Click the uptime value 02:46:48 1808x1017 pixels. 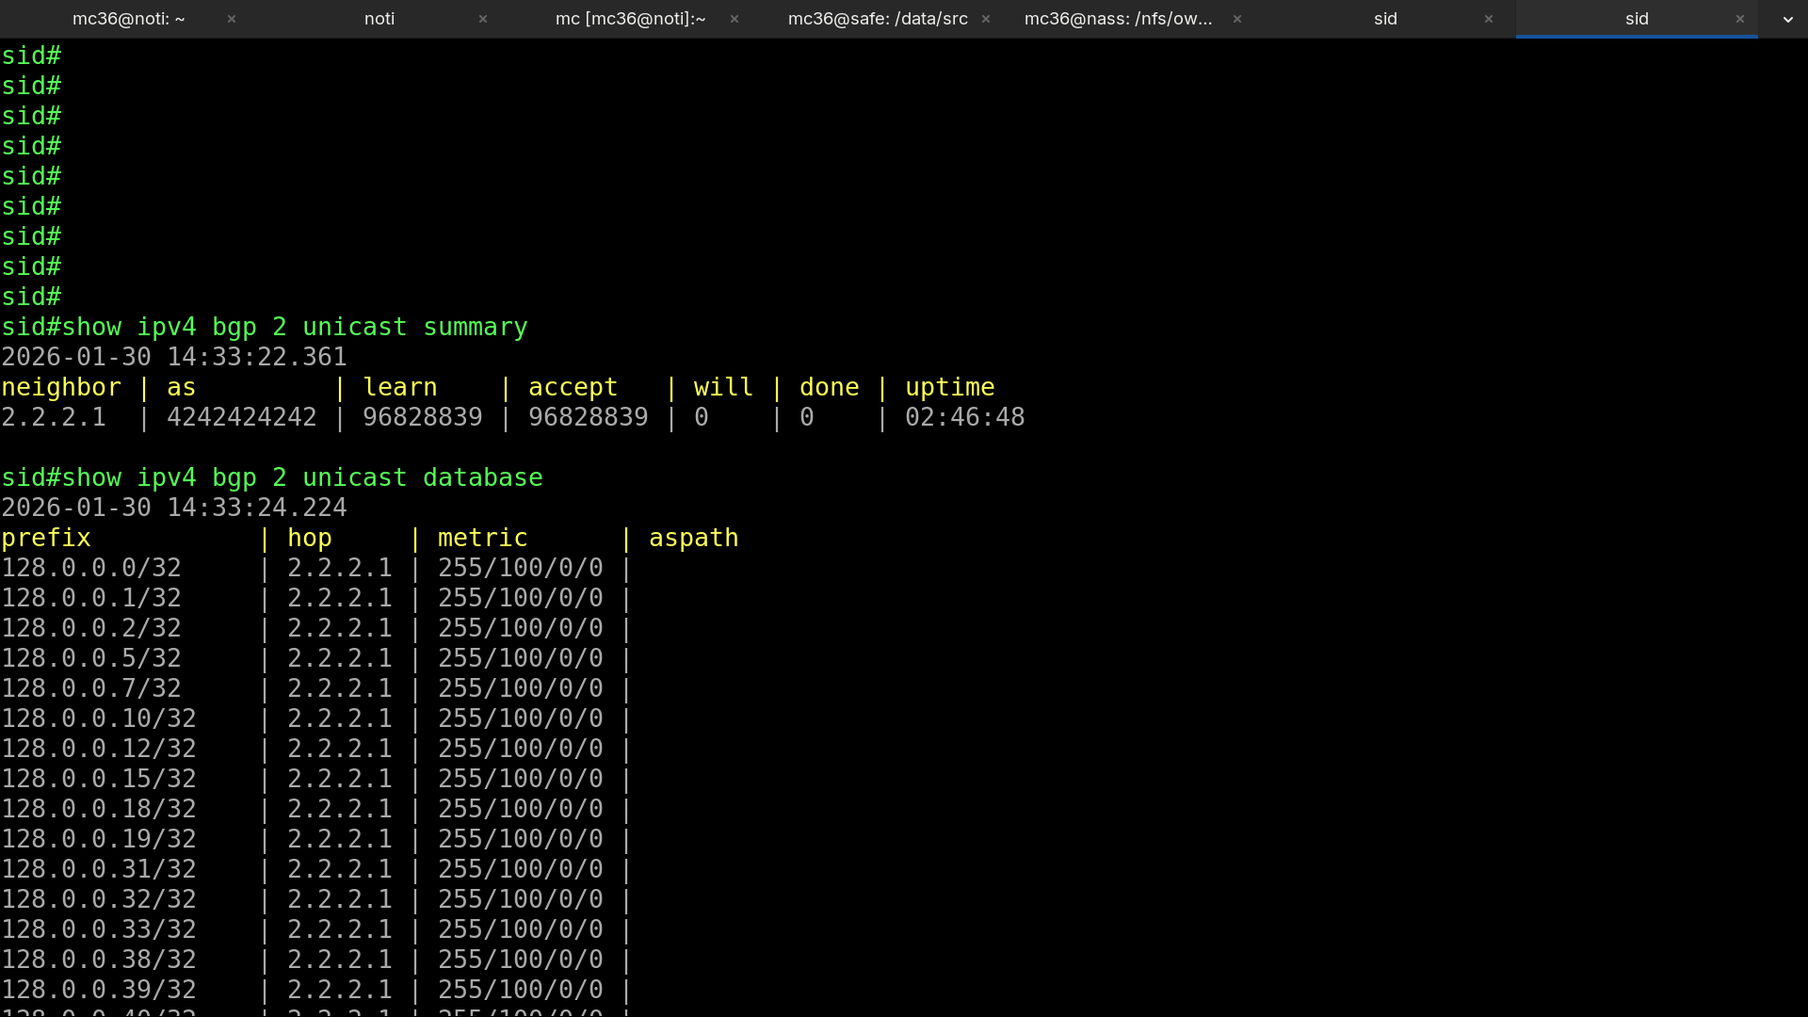point(964,417)
